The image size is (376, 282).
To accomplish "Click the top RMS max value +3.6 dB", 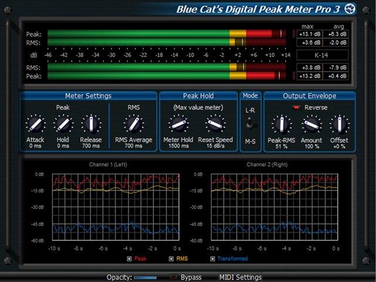I will (x=310, y=43).
